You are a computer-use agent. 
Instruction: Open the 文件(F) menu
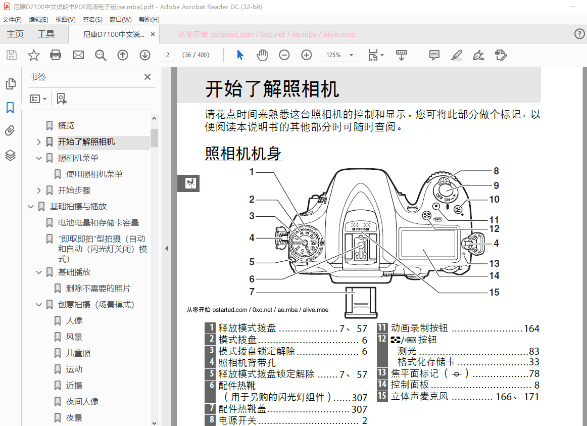pos(12,20)
